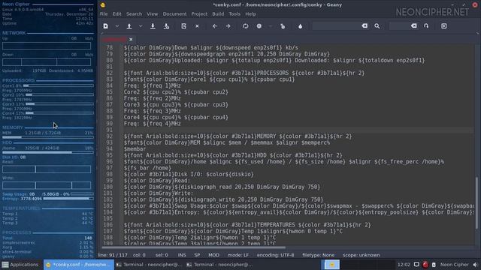Click the 'scope: unknown' status entry

[x=362, y=255]
